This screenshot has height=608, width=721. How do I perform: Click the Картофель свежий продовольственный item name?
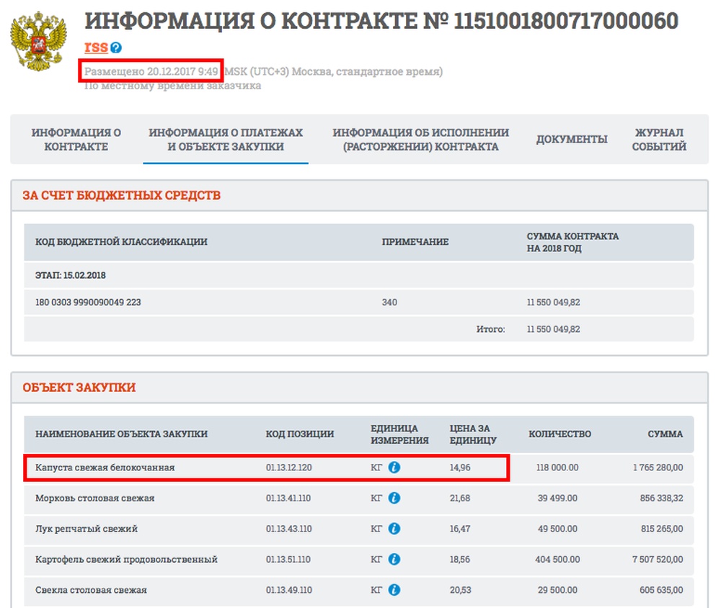tap(126, 559)
